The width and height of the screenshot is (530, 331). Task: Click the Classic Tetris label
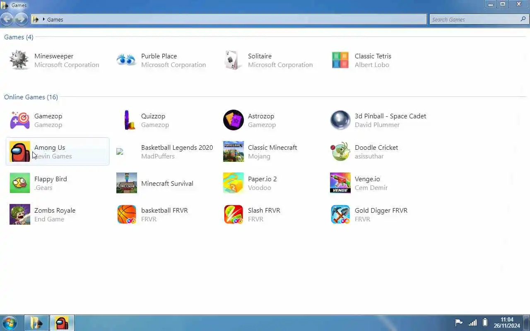[373, 56]
